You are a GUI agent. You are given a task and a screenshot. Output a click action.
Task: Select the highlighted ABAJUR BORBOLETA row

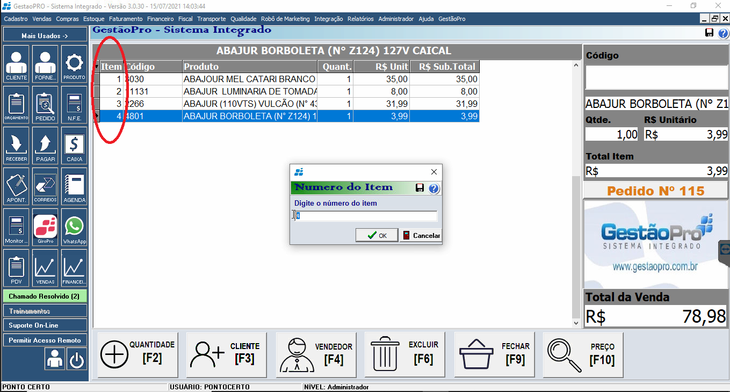(x=286, y=116)
